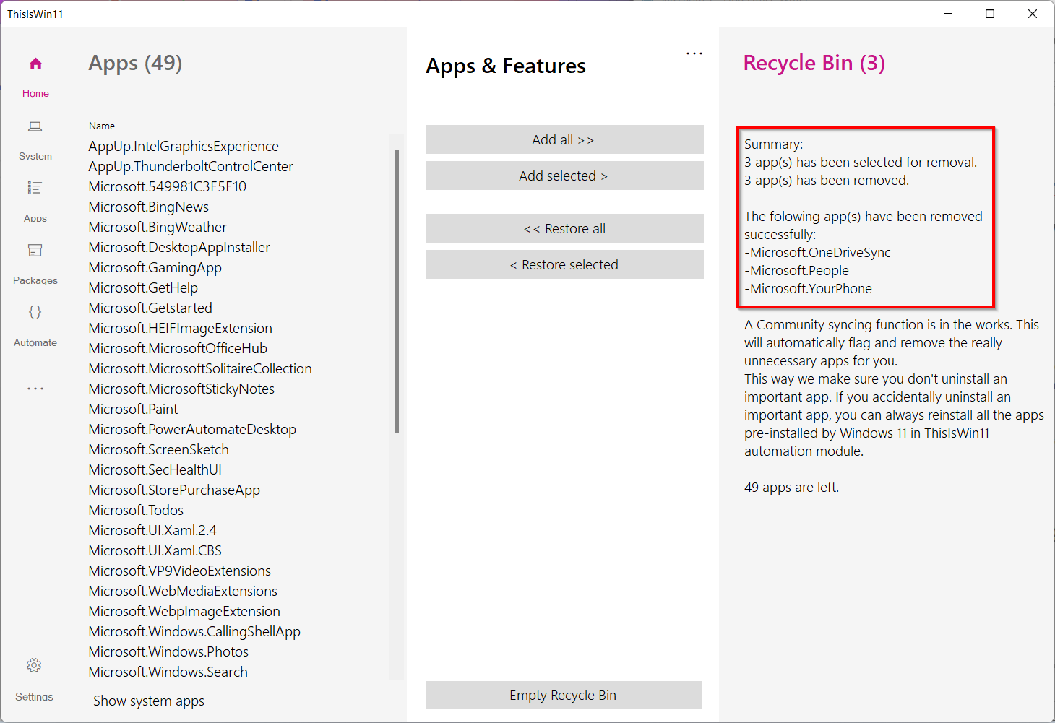Screen dimensions: 1055x723
Task: Open the Packages section icon
Action: 35,251
